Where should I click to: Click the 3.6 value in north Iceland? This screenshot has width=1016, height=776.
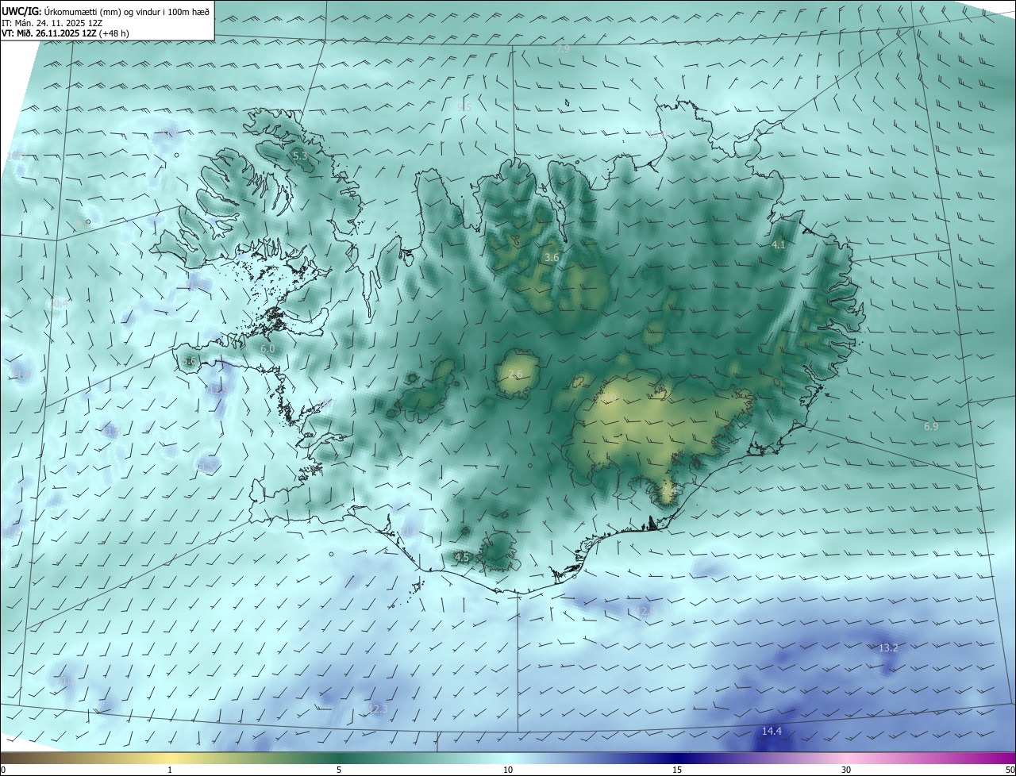click(552, 258)
